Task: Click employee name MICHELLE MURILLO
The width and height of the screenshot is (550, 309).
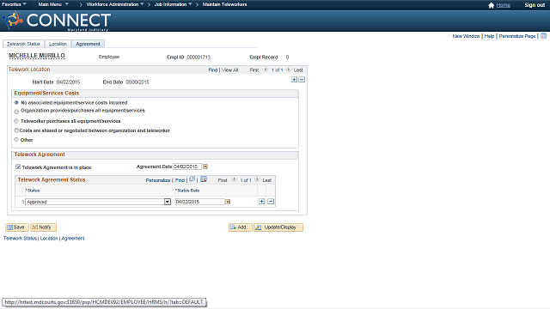Action: pyautogui.click(x=37, y=56)
